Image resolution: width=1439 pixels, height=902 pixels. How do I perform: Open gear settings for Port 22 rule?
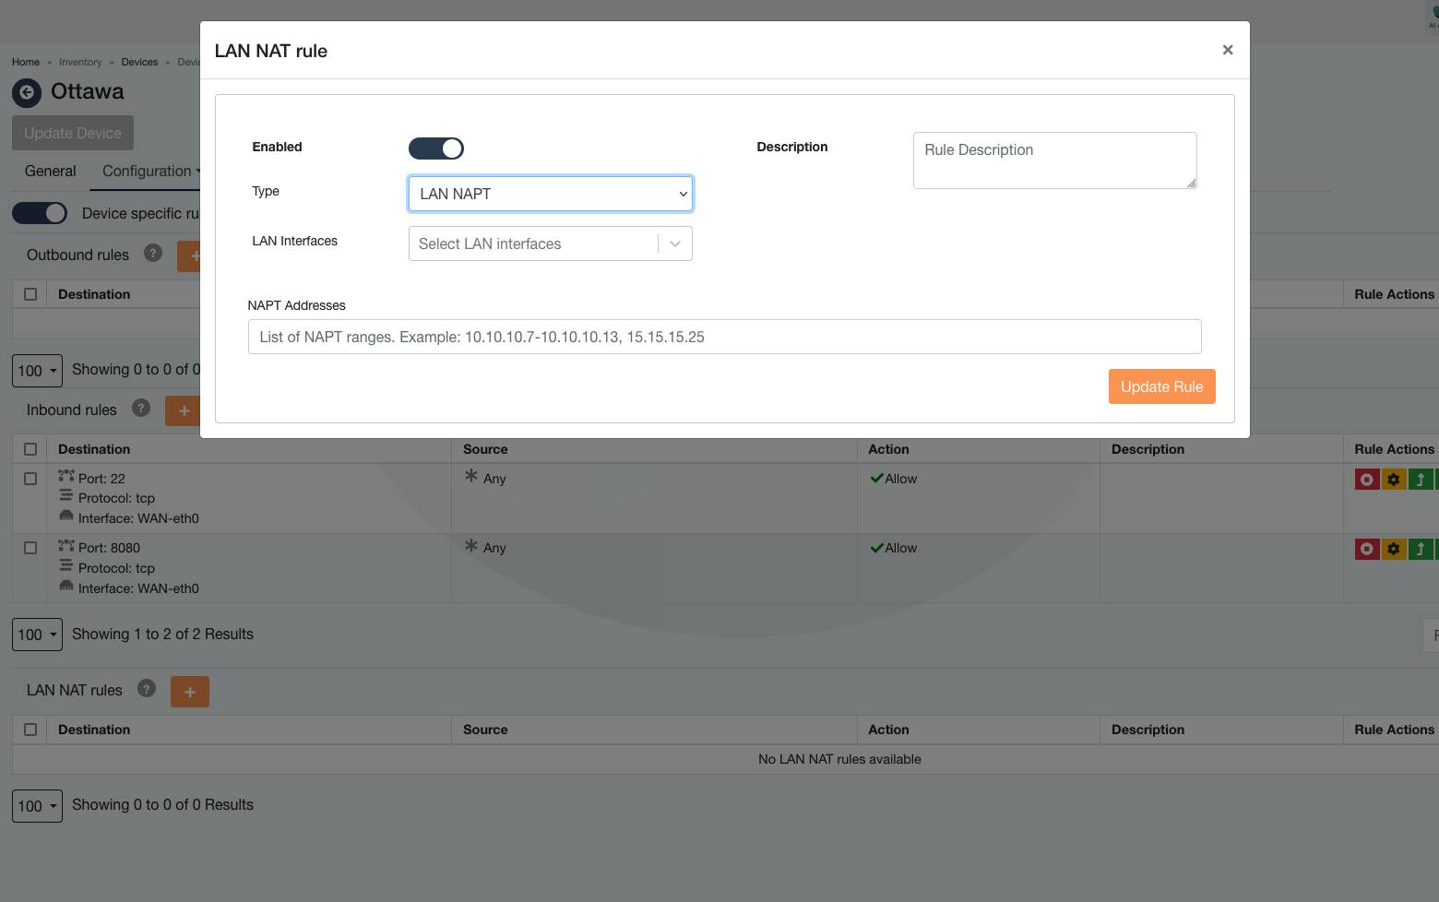1393,479
